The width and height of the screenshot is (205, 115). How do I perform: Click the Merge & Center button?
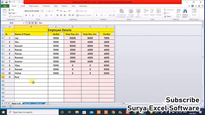85,15
